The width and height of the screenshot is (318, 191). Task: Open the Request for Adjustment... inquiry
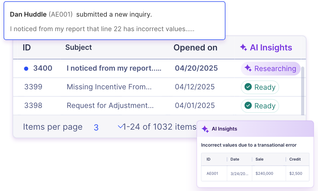(110, 106)
